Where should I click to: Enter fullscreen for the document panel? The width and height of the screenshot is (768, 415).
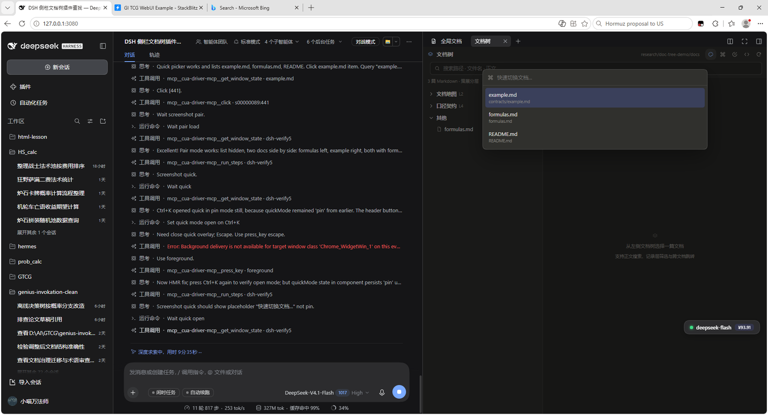[745, 41]
